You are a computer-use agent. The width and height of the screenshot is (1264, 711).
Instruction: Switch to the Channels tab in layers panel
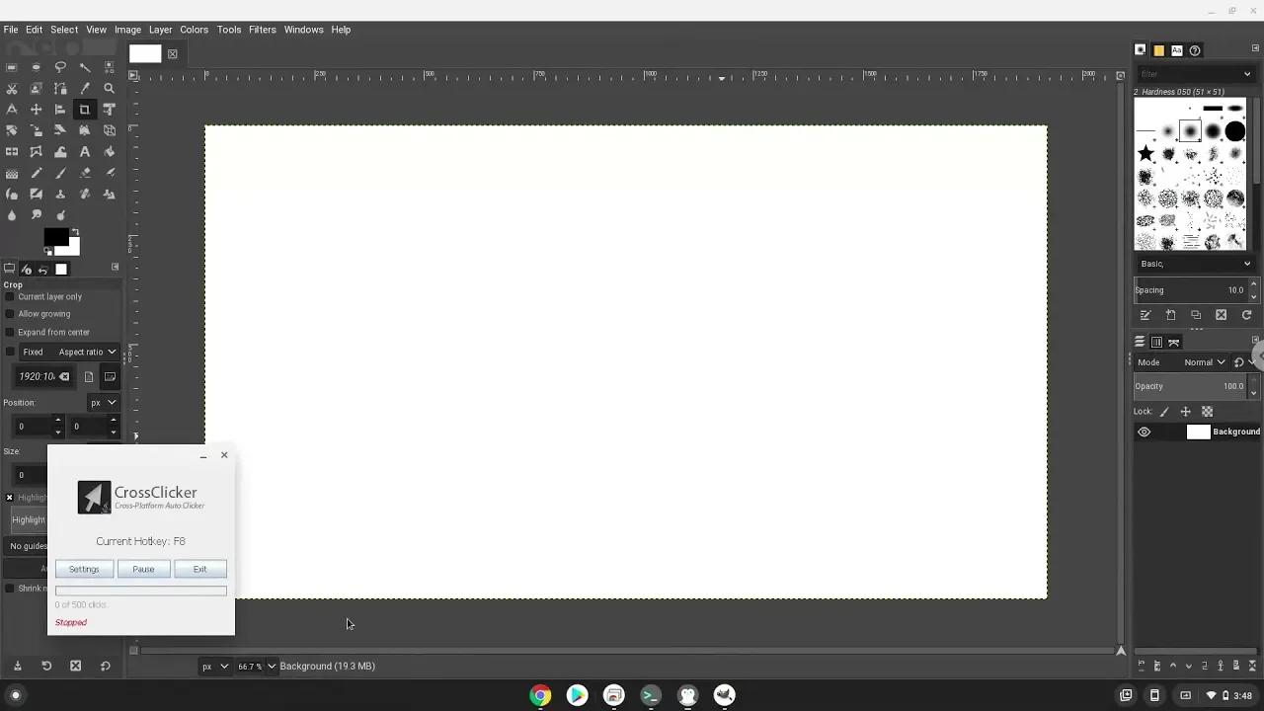[1156, 342]
